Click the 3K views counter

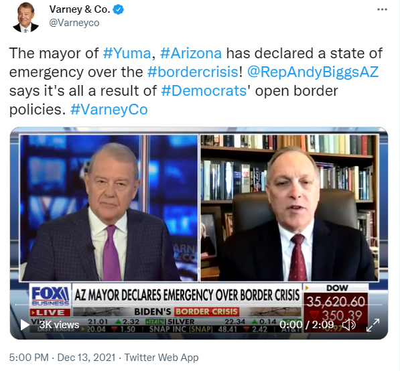pos(59,325)
